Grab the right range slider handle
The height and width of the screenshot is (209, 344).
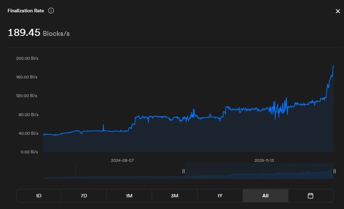(x=334, y=171)
